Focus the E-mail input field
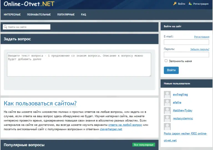Screen dimensions: 213x150 click(x=186, y=42)
